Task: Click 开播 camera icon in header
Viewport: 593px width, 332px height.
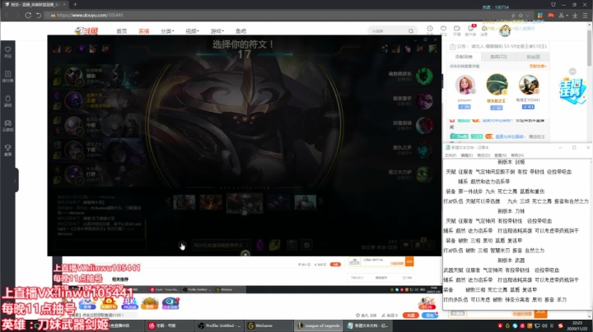Action: (457, 29)
